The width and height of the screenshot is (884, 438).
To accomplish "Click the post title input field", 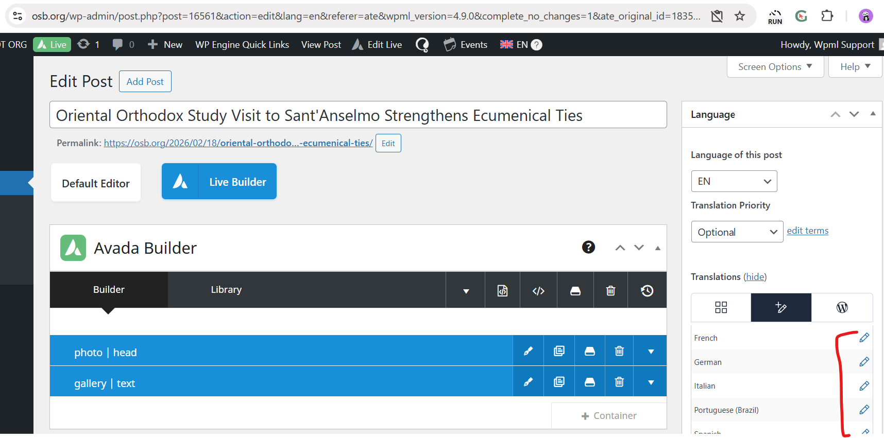I will tap(358, 115).
